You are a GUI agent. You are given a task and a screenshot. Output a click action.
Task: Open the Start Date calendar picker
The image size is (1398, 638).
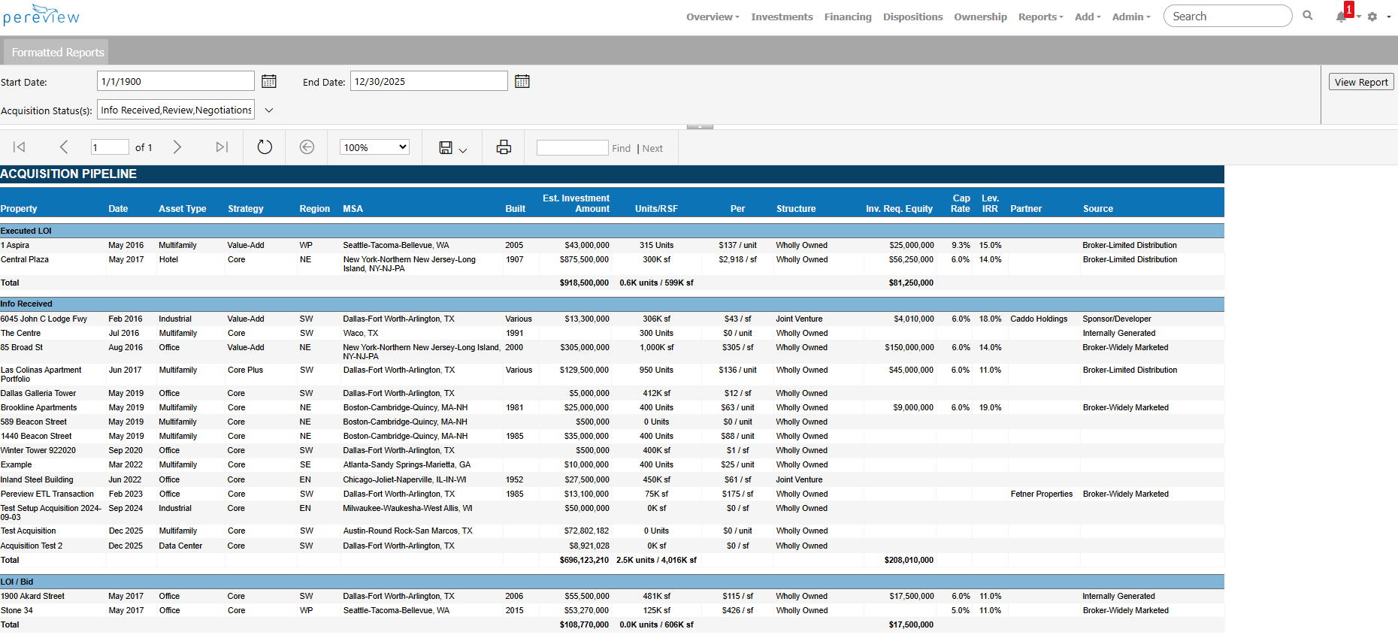click(268, 81)
